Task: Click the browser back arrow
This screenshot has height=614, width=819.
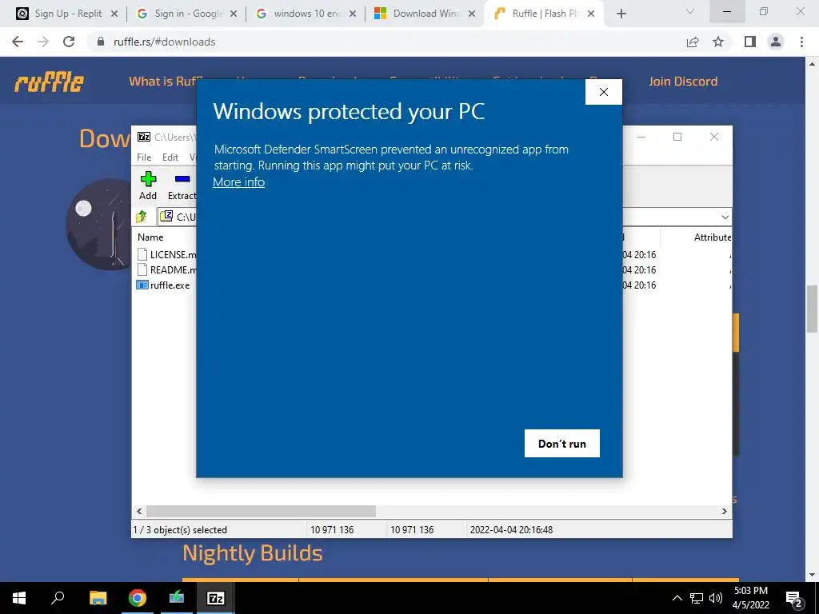Action: (18, 42)
